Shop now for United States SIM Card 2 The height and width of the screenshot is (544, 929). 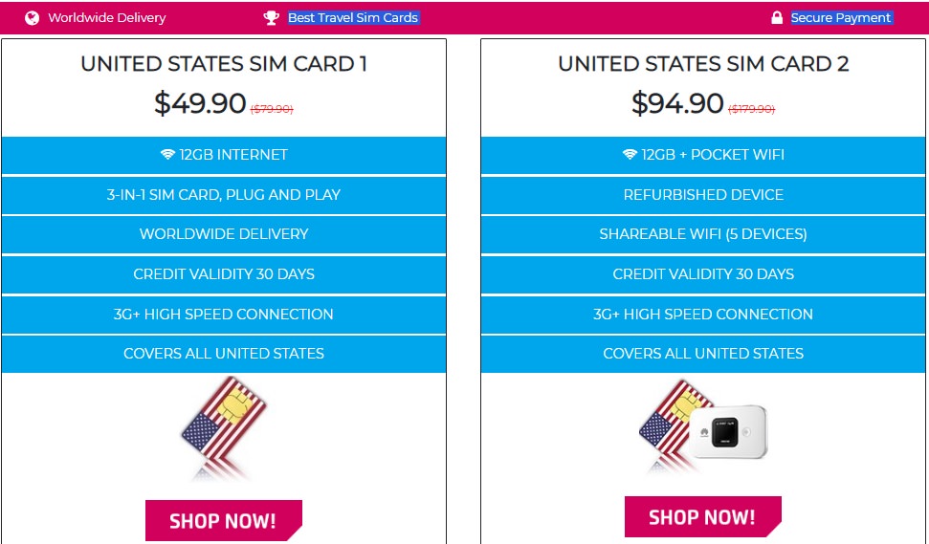coord(703,517)
